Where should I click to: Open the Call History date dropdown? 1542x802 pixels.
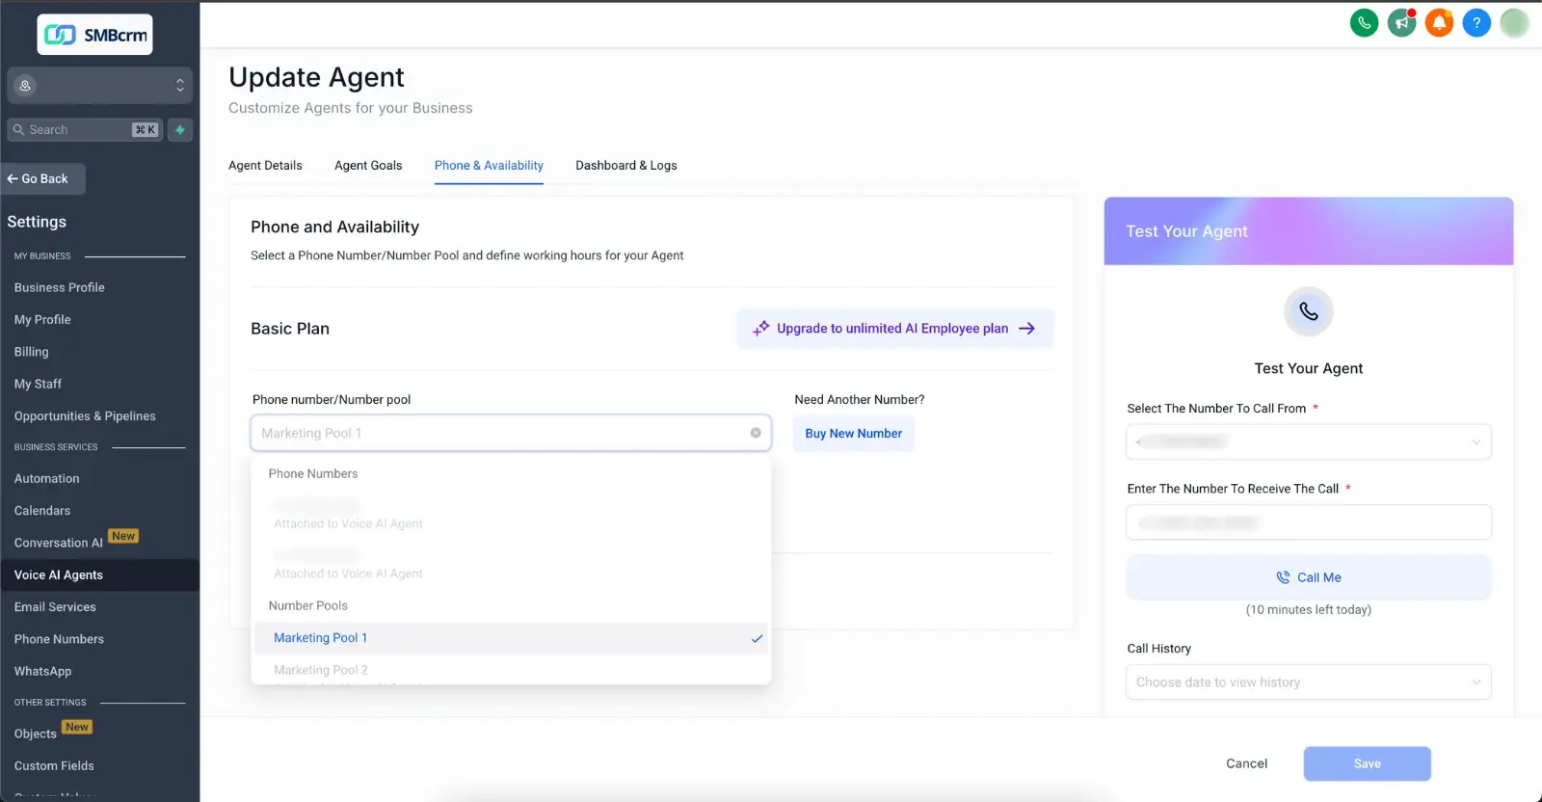pos(1309,682)
